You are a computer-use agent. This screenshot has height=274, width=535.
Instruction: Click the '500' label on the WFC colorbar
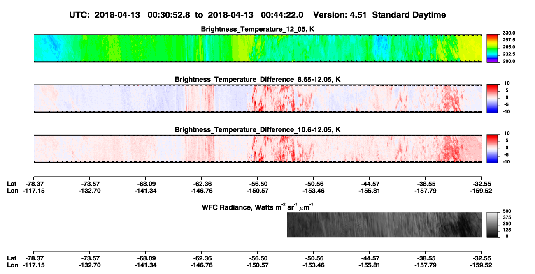(507, 211)
